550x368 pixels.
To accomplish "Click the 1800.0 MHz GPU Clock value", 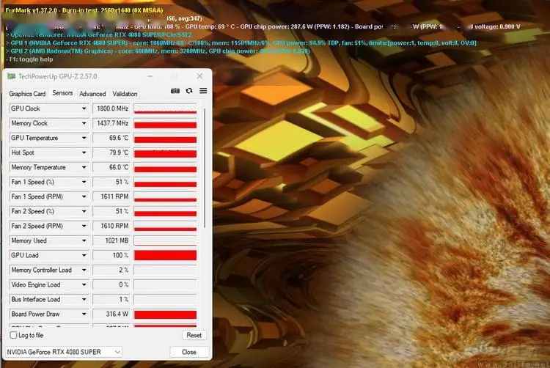I will click(x=111, y=108).
